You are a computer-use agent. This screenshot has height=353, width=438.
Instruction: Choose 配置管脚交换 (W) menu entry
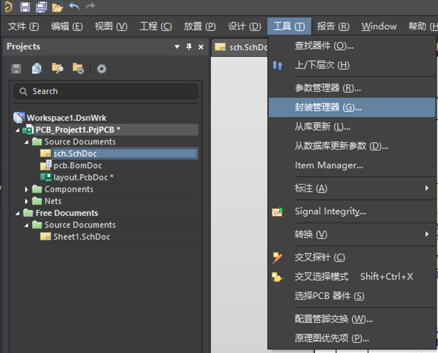coord(352,319)
